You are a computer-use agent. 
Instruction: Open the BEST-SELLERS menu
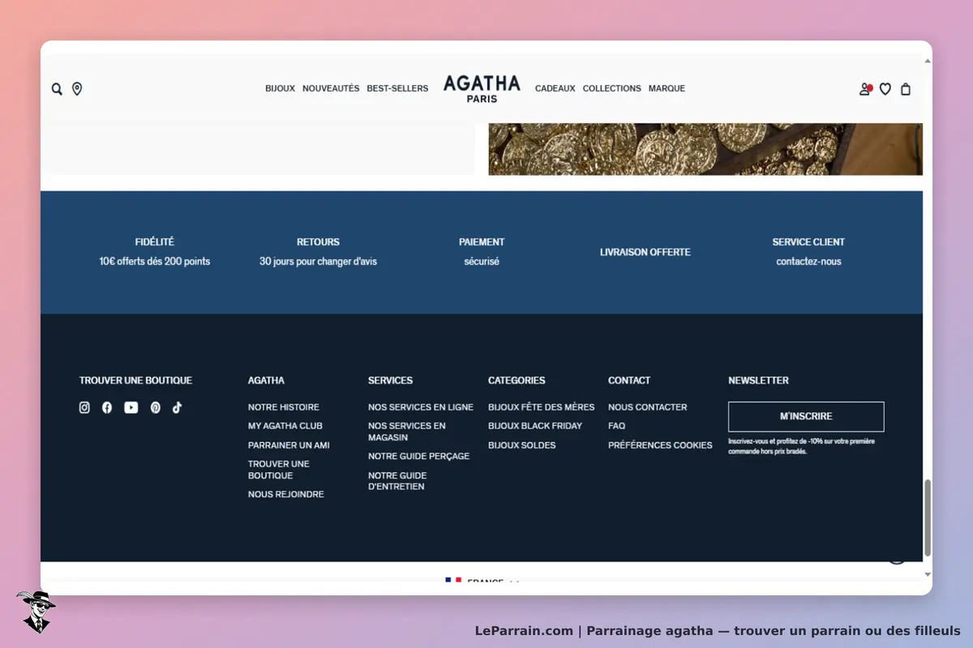tap(397, 88)
